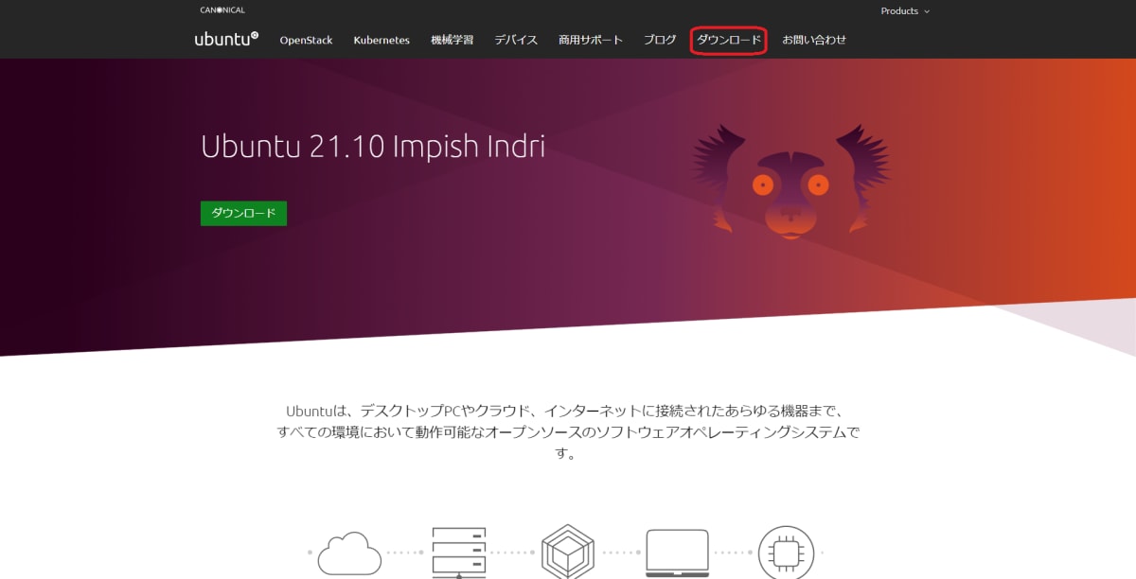Click the chip IoT icon
Screen dimensions: 1136x579
[x=786, y=553]
